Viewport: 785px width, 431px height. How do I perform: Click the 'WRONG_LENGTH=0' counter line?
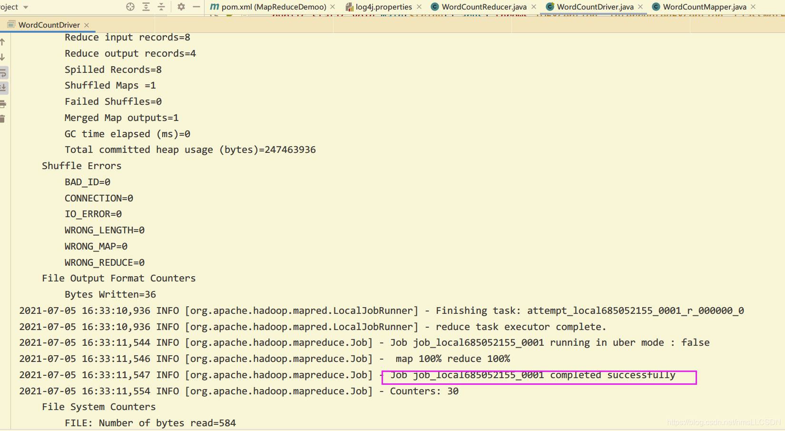pyautogui.click(x=105, y=231)
